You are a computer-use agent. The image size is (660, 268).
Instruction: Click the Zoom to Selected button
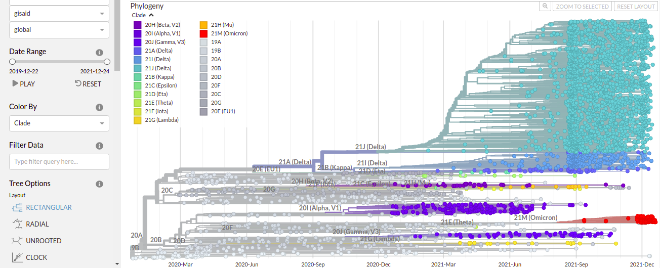(x=582, y=7)
